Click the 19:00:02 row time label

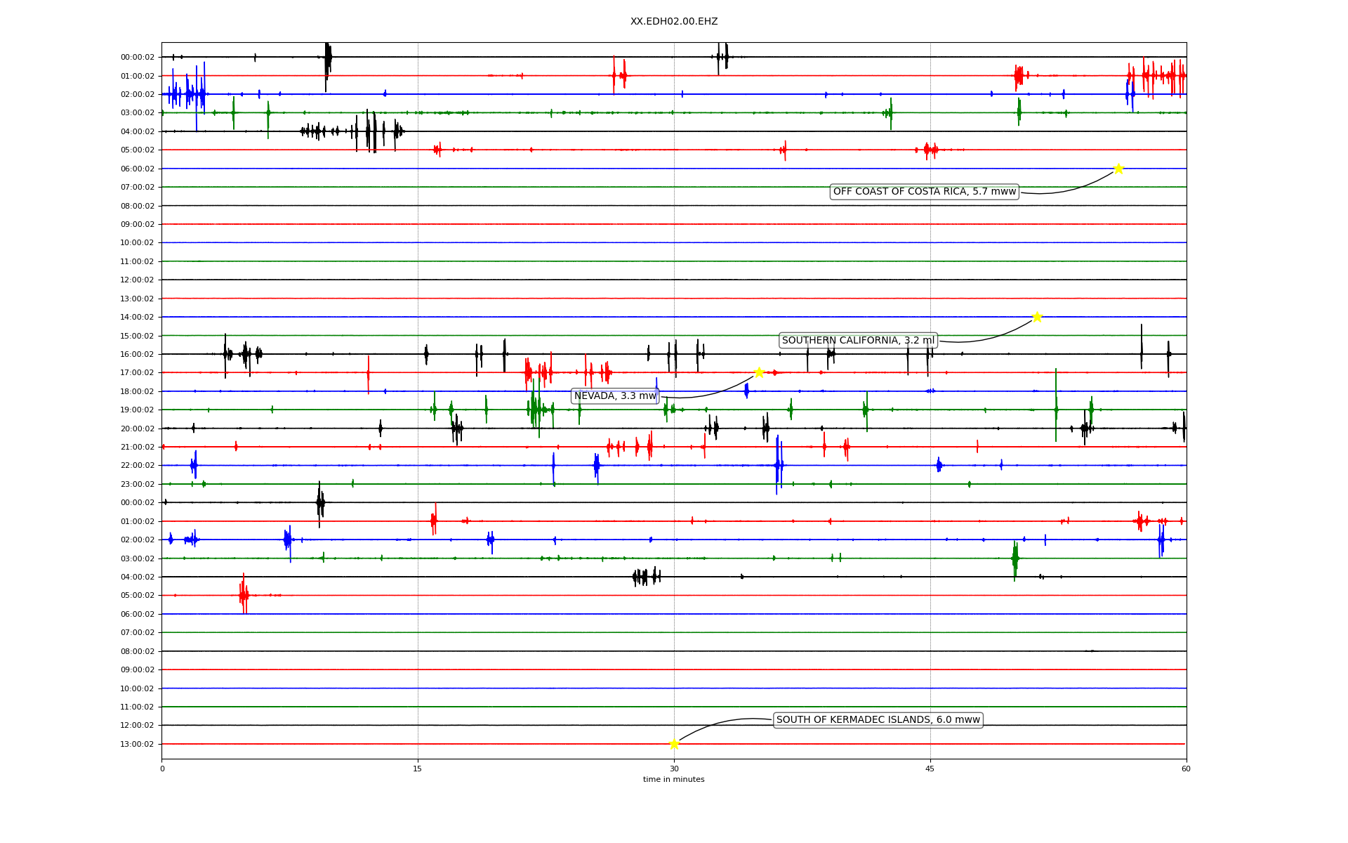138,410
